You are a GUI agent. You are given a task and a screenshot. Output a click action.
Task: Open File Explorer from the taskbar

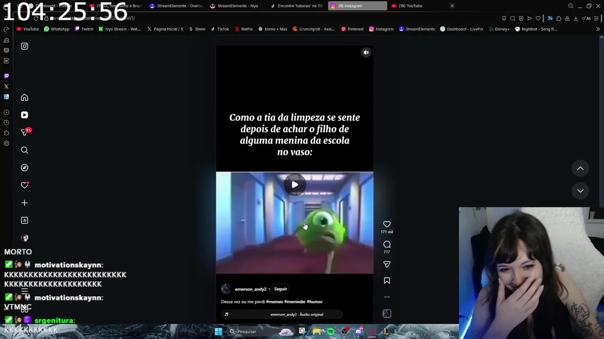317,331
